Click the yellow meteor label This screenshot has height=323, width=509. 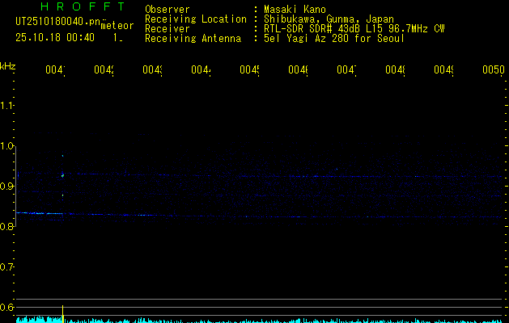coord(117,26)
